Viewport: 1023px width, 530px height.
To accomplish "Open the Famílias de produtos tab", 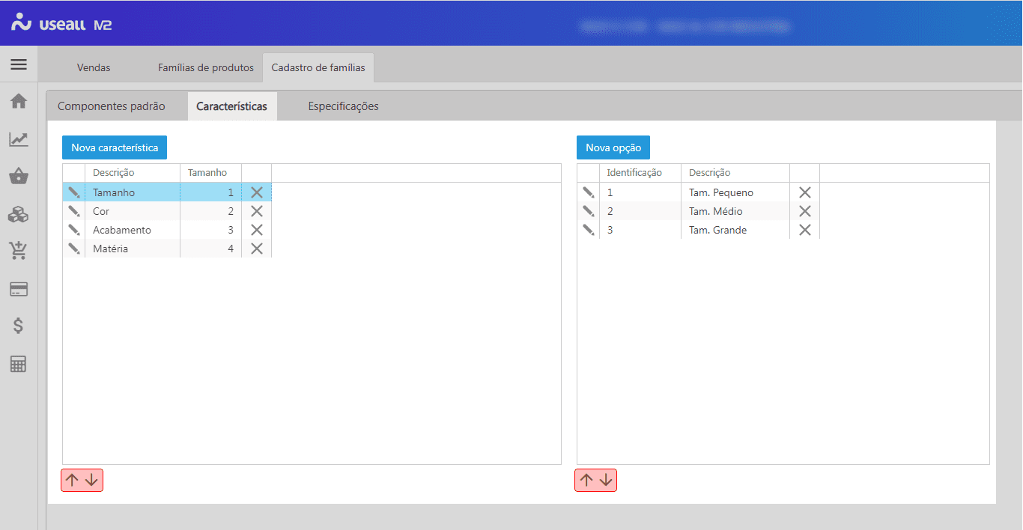I will pos(205,67).
